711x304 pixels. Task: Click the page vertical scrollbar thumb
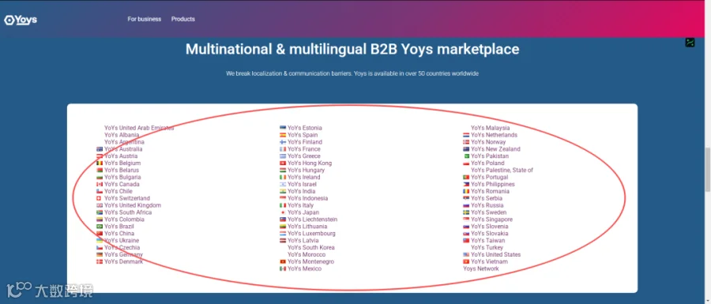tap(707, 168)
